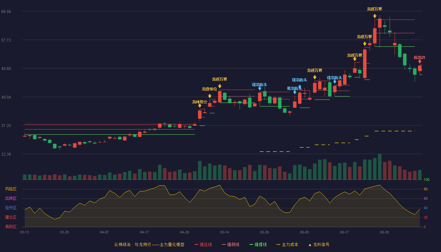Click the 04-07 date label
The image size is (441, 252).
tap(105, 232)
